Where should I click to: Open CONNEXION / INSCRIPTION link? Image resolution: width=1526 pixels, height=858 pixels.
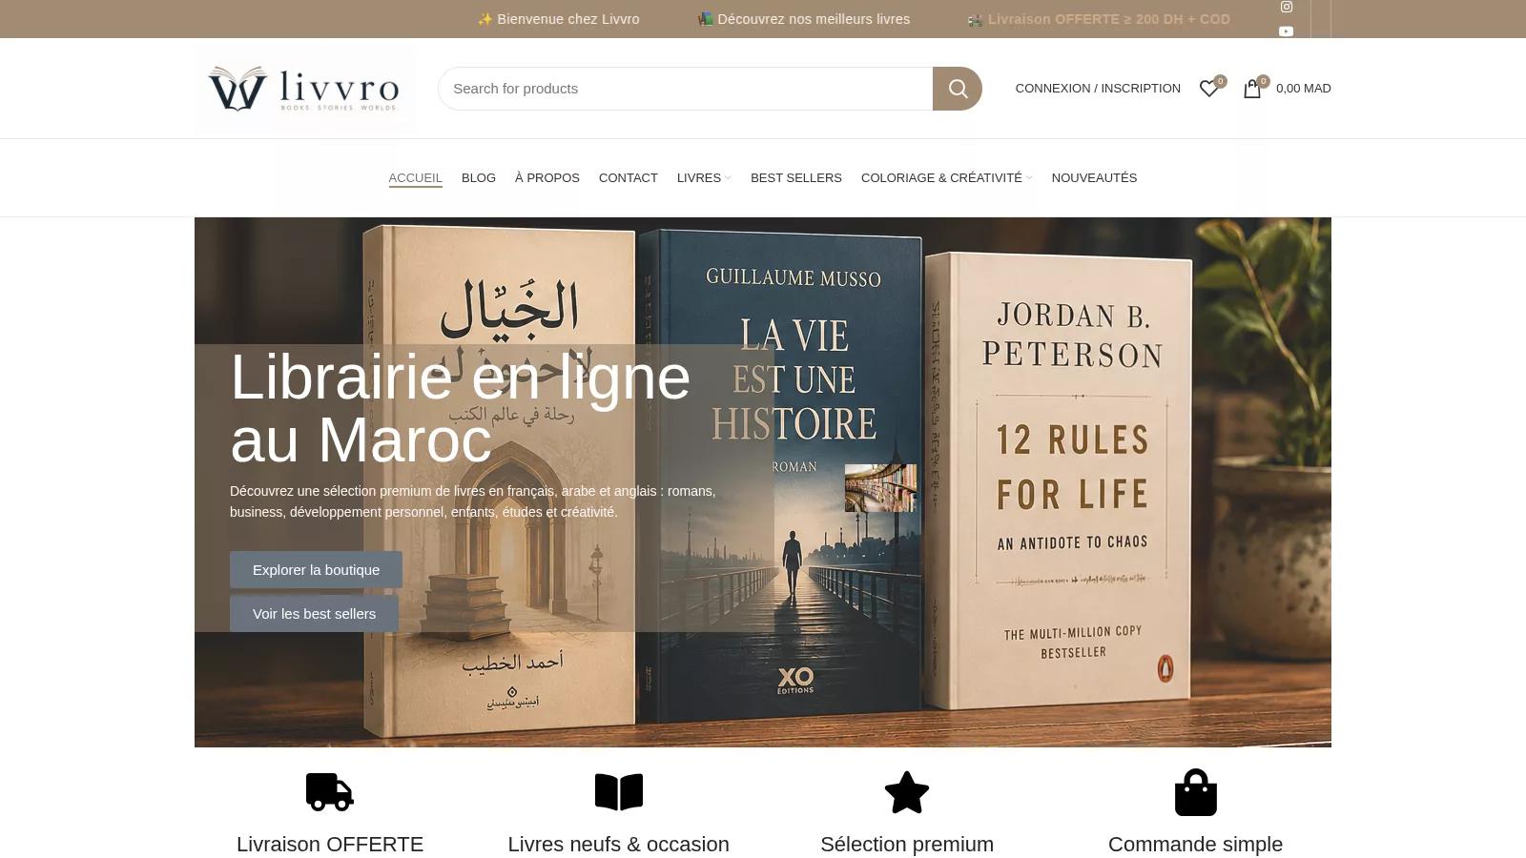click(x=1098, y=89)
